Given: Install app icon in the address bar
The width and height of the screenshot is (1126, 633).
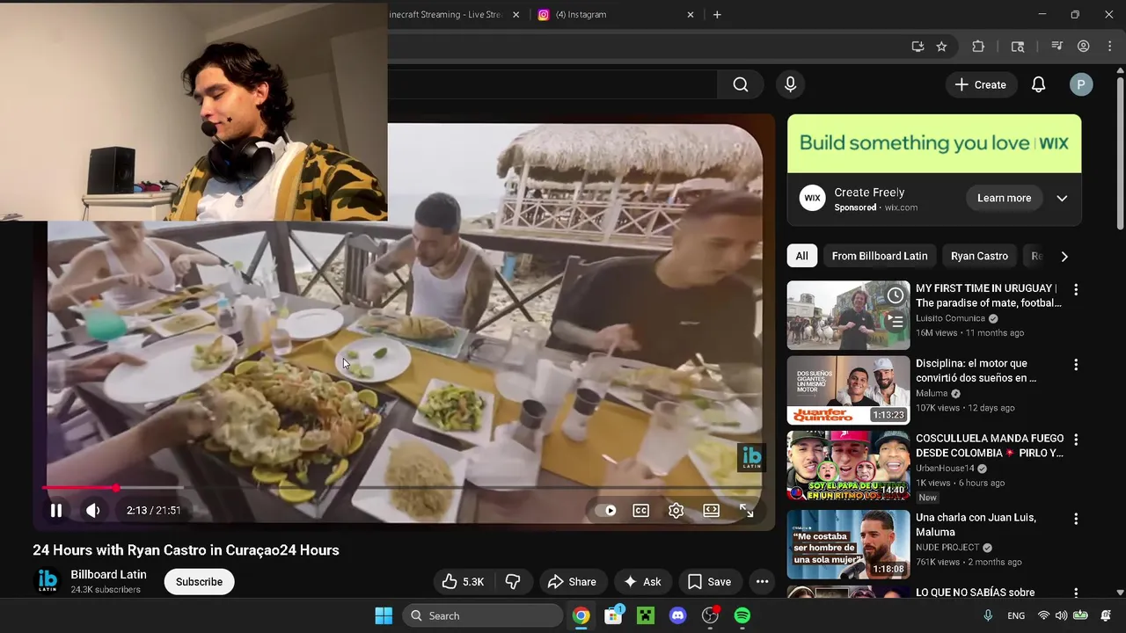Looking at the screenshot, I should click(x=918, y=47).
